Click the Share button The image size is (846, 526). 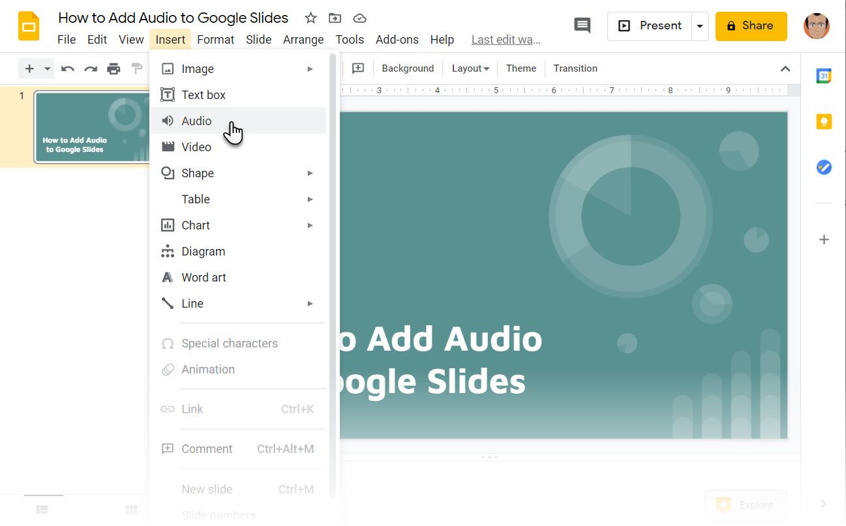pyautogui.click(x=751, y=25)
